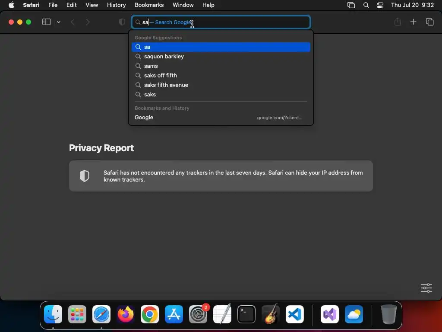Minimize the Safari window with the yellow button

tap(20, 22)
